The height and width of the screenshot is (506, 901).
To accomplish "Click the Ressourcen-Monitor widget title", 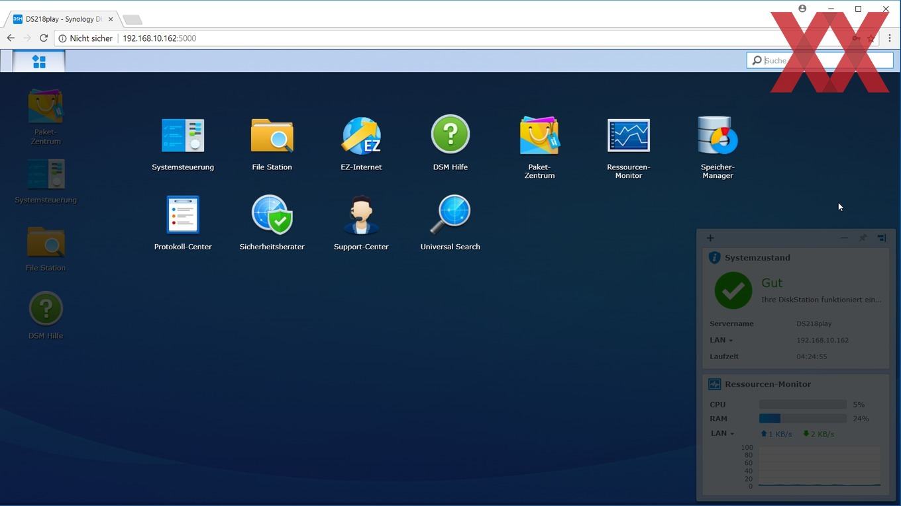I will pos(768,384).
